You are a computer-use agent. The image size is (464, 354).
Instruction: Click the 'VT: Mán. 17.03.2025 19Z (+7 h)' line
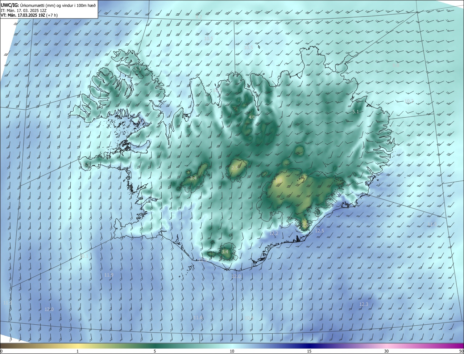(29, 15)
